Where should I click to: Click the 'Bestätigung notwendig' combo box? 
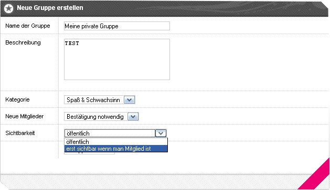101,117
